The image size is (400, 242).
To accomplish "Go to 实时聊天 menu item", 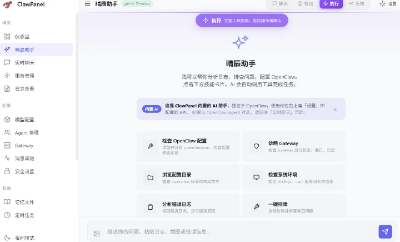I will pyautogui.click(x=36, y=63).
